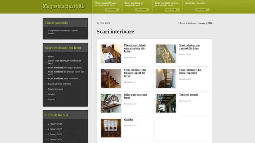
Task: Click Detalii lucrari under Balustrade scari
Action: click(x=130, y=104)
